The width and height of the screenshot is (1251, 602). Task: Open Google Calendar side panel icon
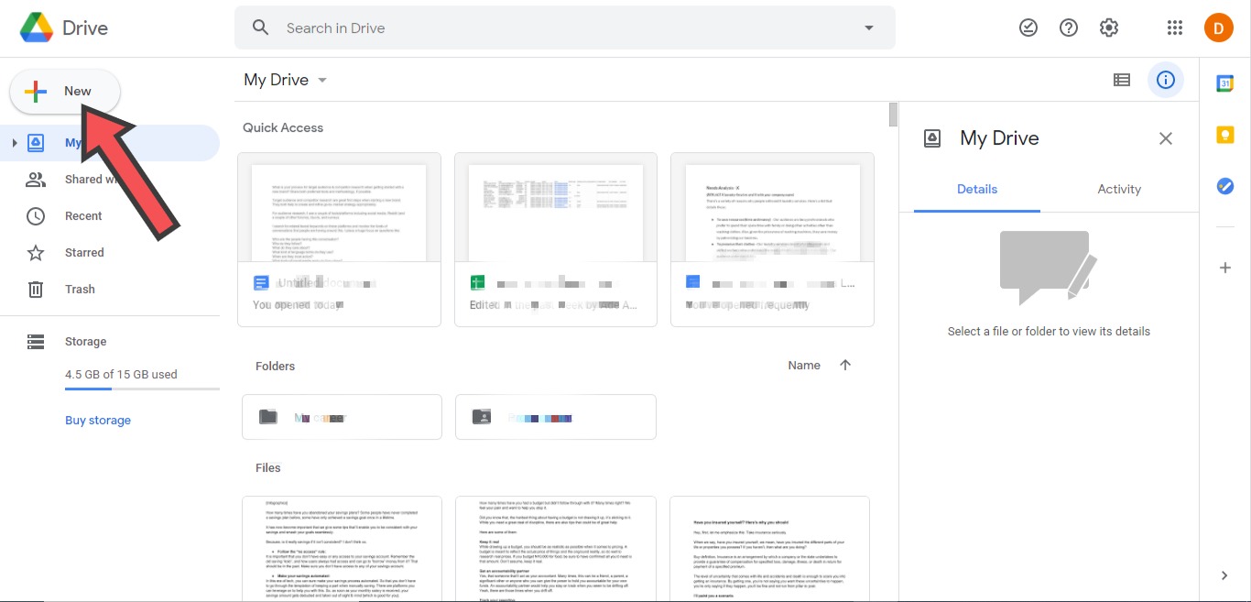(x=1225, y=83)
